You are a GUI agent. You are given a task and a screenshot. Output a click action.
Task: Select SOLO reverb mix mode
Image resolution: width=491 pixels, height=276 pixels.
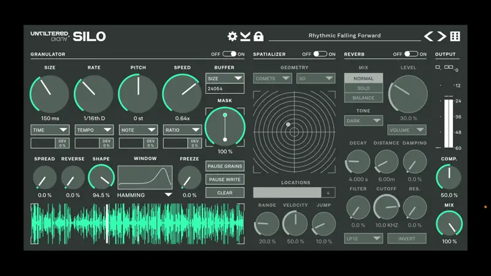pyautogui.click(x=363, y=88)
